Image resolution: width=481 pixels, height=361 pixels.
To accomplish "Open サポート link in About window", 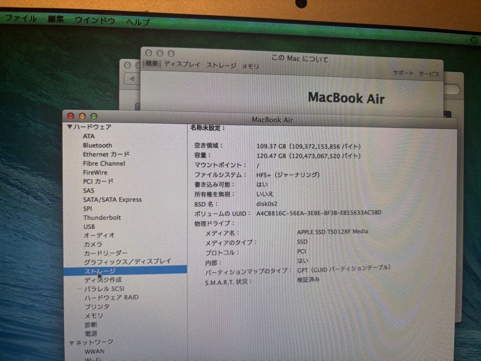I will pos(403,73).
